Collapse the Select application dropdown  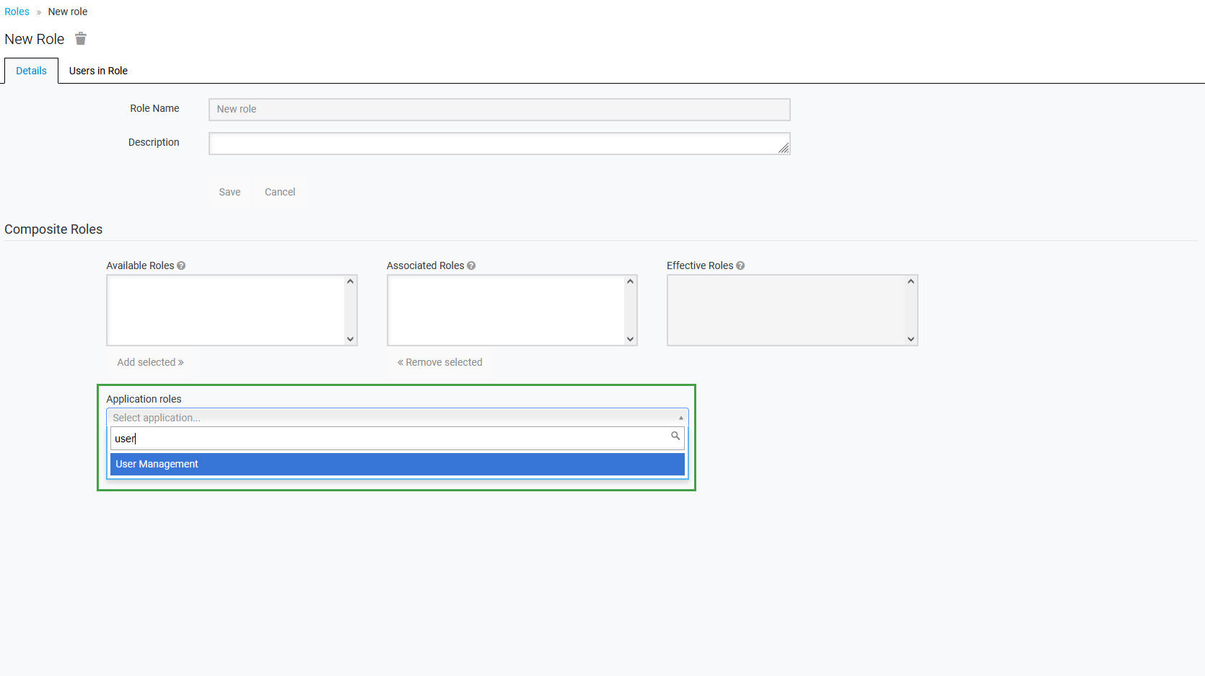(x=680, y=418)
